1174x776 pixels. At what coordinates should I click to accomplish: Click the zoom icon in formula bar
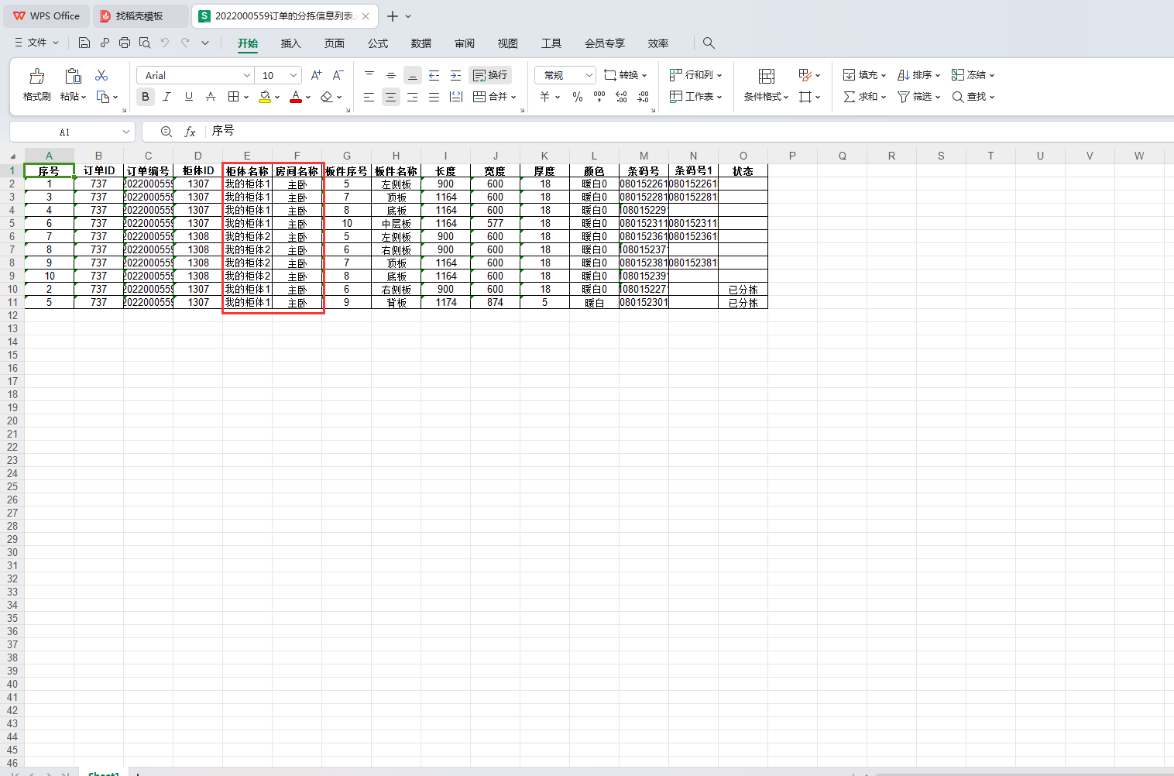coord(166,132)
